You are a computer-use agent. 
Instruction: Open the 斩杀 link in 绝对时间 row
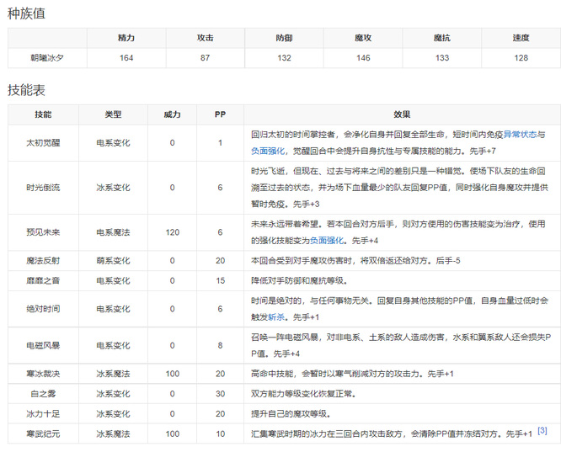[276, 316]
